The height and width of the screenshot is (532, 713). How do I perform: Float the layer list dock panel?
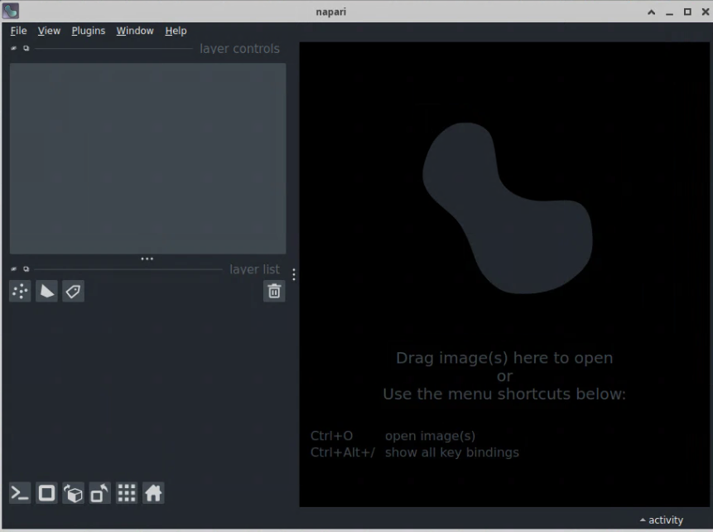(26, 269)
